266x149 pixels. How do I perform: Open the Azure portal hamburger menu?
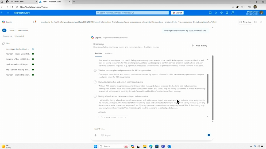coord(8,13)
